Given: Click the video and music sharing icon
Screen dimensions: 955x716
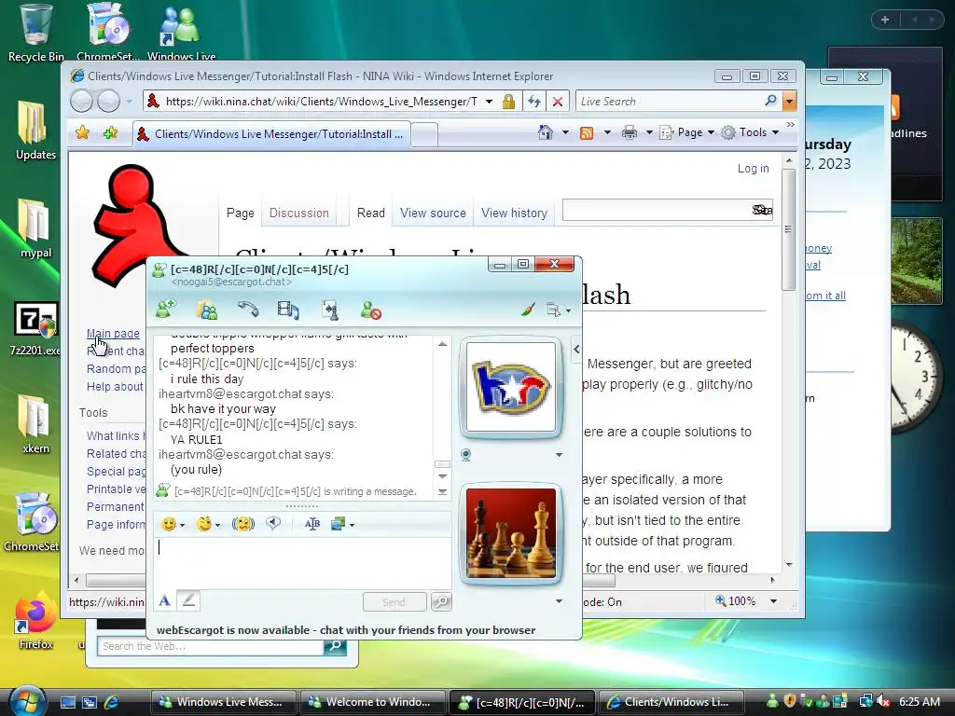Looking at the screenshot, I should pos(288,310).
